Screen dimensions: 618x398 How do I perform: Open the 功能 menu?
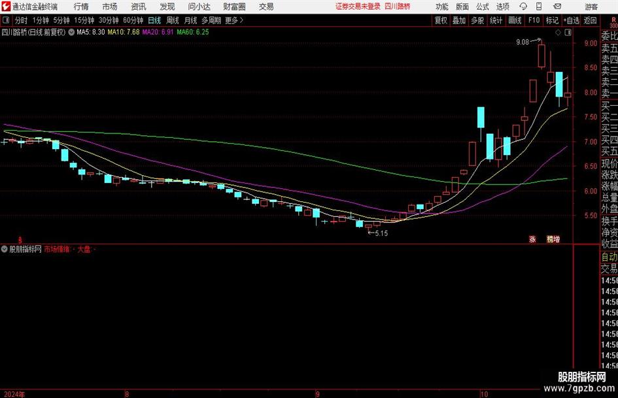(x=442, y=7)
